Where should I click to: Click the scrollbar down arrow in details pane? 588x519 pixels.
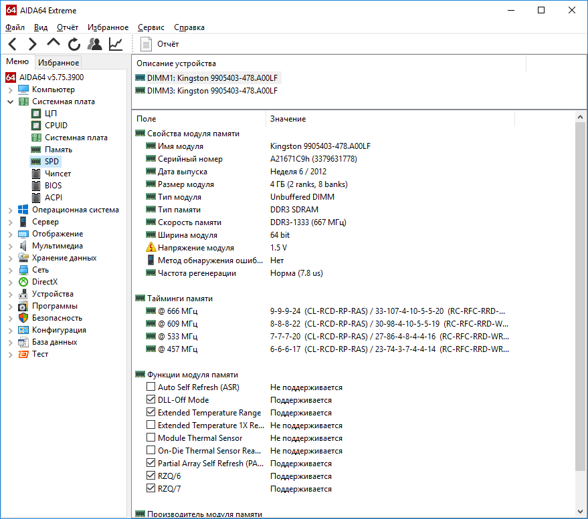click(x=580, y=512)
